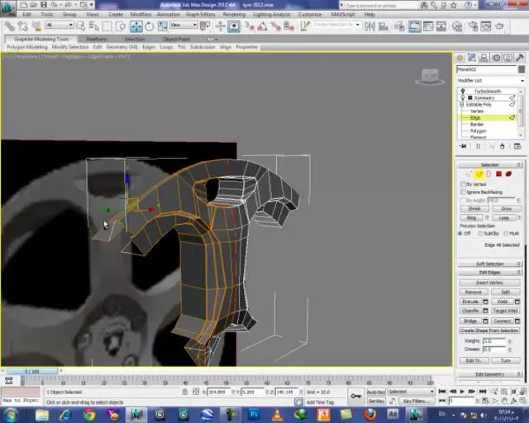Enable Ignore Backfacing checkbox
The height and width of the screenshot is (423, 529).
click(463, 192)
